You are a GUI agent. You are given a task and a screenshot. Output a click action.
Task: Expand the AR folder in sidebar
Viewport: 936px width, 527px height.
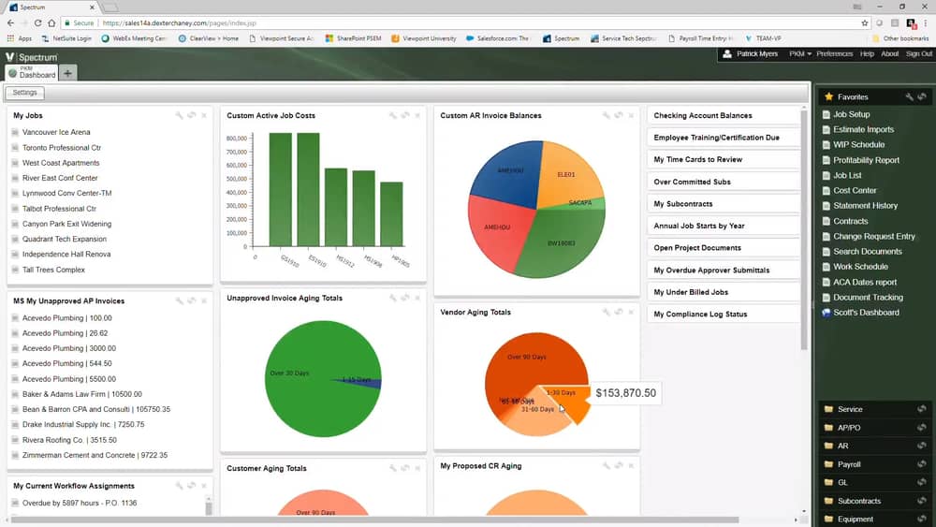(843, 446)
